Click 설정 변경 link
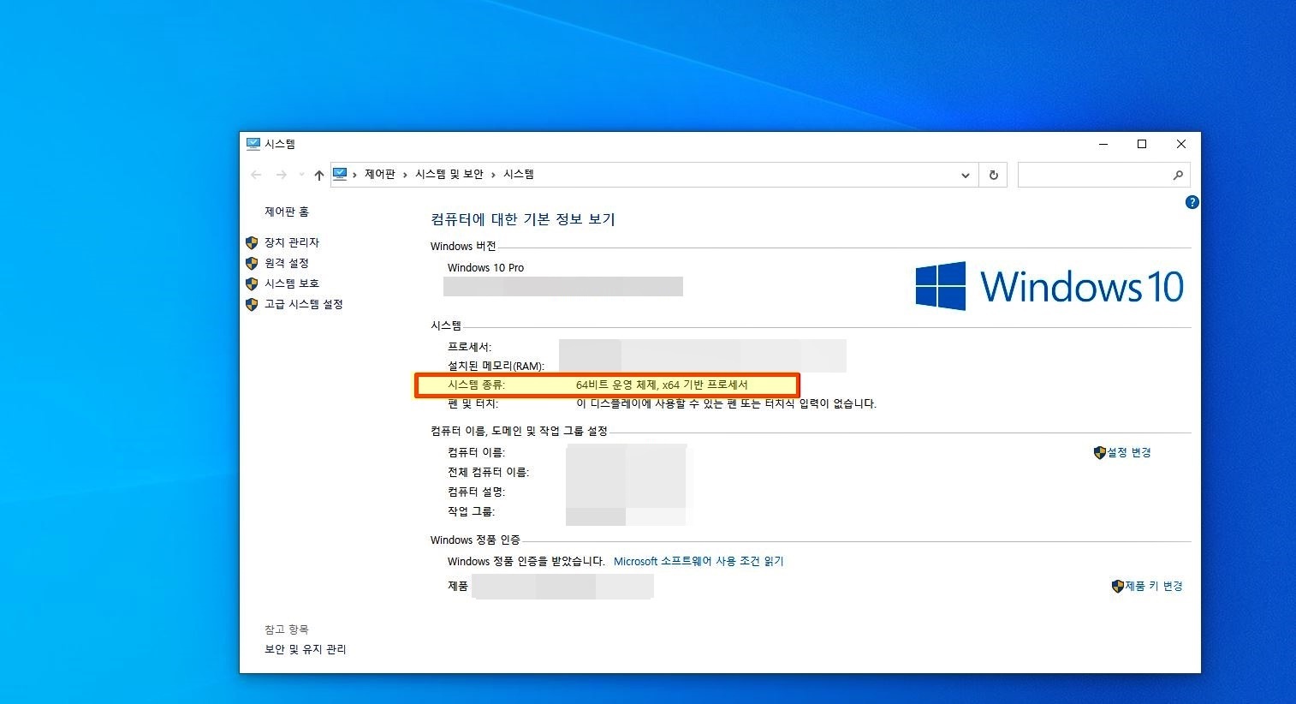Image resolution: width=1296 pixels, height=704 pixels. (x=1129, y=452)
